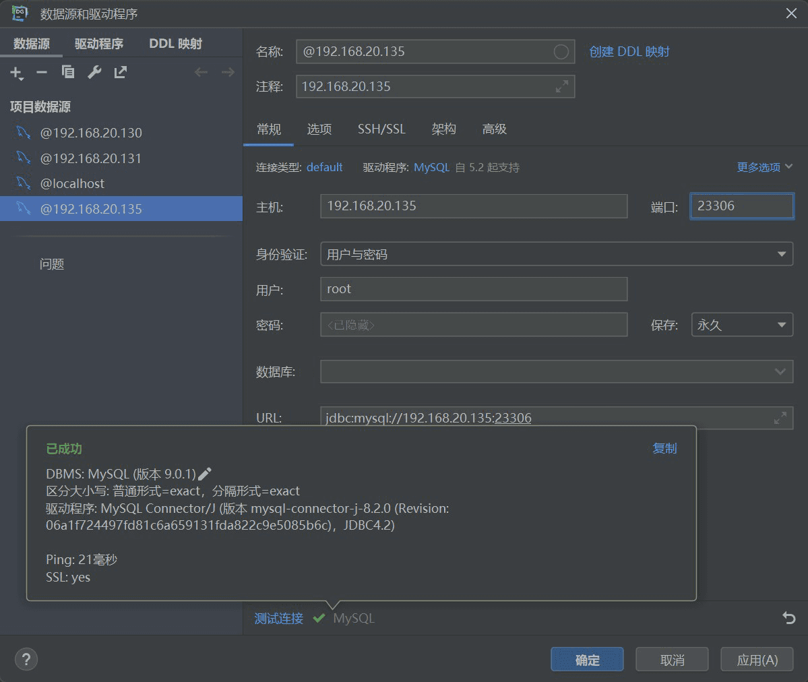Open driver settings wrench icon
This screenshot has height=682, width=808.
94,72
